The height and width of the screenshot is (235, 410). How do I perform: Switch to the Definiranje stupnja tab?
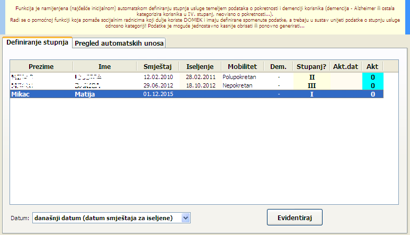tap(37, 42)
